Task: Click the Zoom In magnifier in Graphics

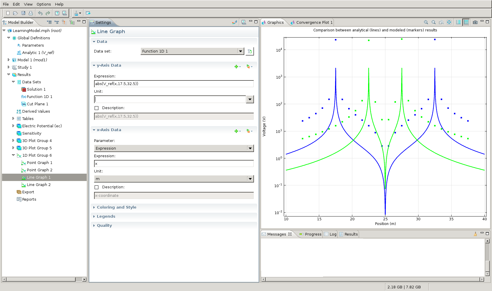Action: [x=426, y=22]
